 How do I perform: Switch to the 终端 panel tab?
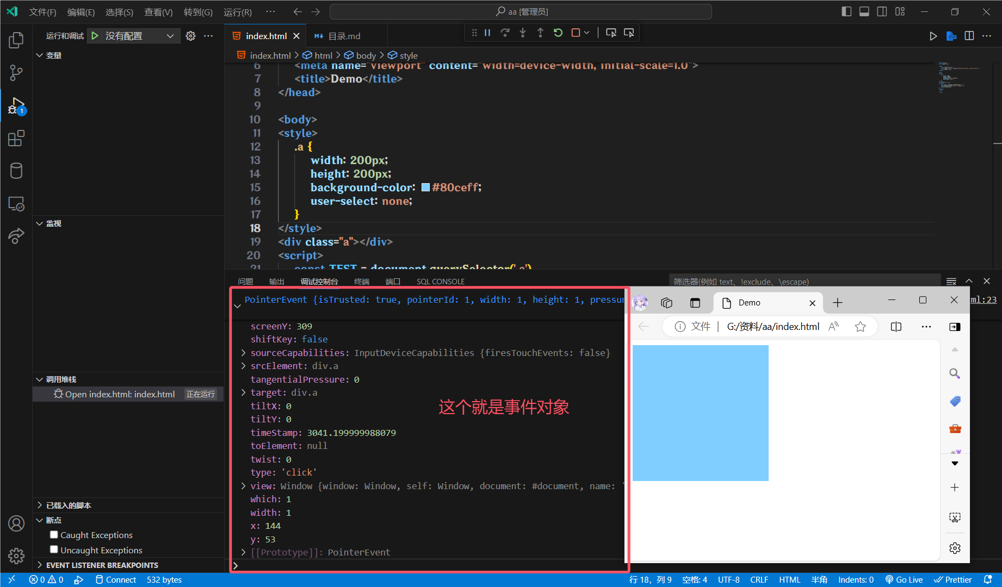[361, 282]
